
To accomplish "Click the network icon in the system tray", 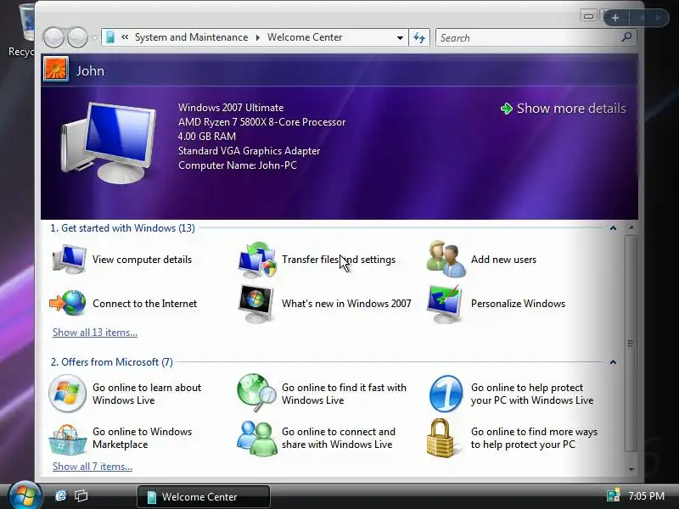I will click(613, 495).
